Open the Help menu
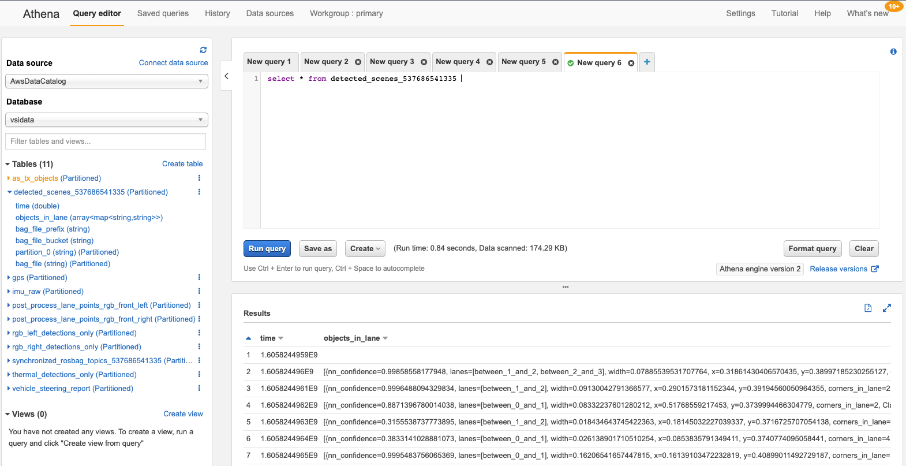The height and width of the screenshot is (466, 906). [822, 13]
